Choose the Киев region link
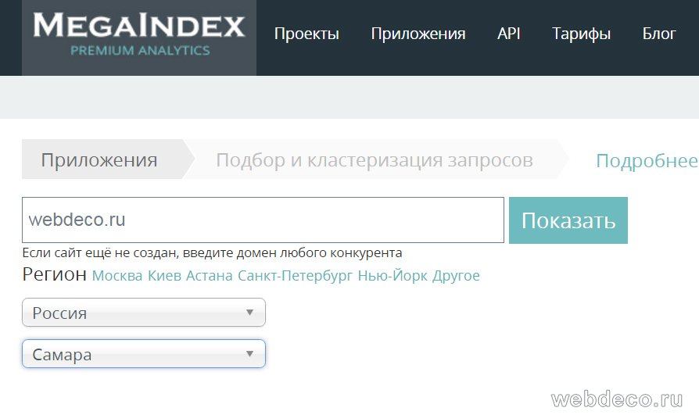The image size is (699, 415). pos(164,276)
